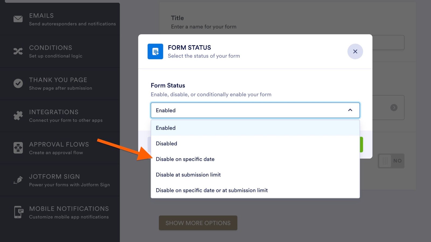431x242 pixels.
Task: Click the Emails envelope icon
Action: (x=18, y=19)
